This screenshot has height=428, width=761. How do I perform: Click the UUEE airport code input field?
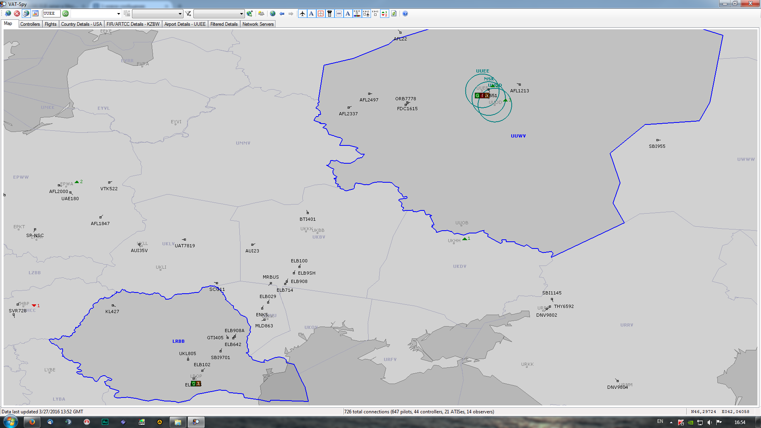(52, 13)
